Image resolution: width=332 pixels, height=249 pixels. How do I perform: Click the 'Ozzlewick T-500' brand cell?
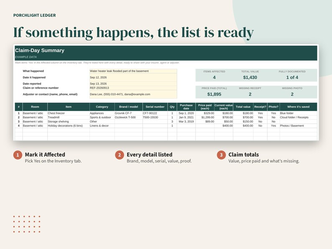pyautogui.click(x=128, y=117)
